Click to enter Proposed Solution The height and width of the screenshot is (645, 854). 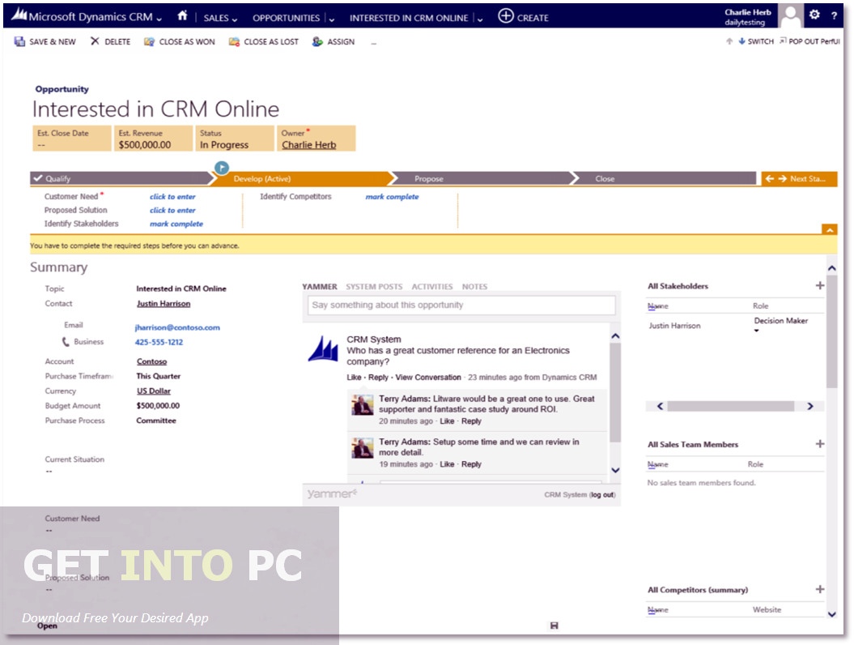click(x=172, y=211)
